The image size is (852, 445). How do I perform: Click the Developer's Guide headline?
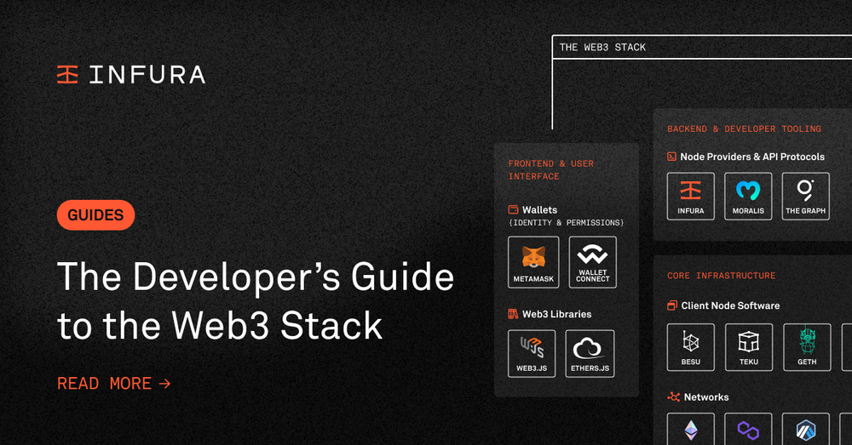pyautogui.click(x=255, y=301)
